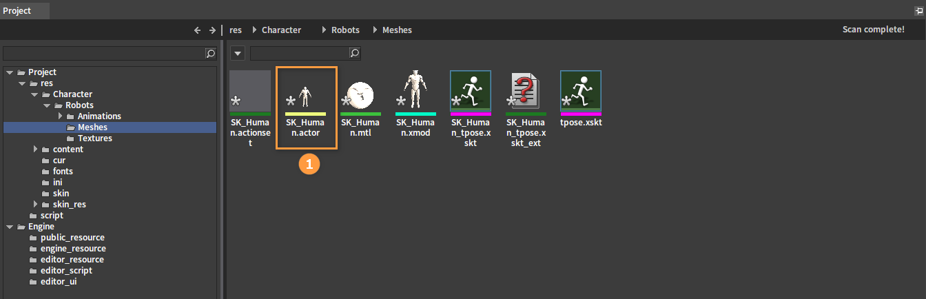This screenshot has height=299, width=926.
Task: Select the SK_Human_tpose.xskt skeleton icon
Action: click(x=471, y=92)
